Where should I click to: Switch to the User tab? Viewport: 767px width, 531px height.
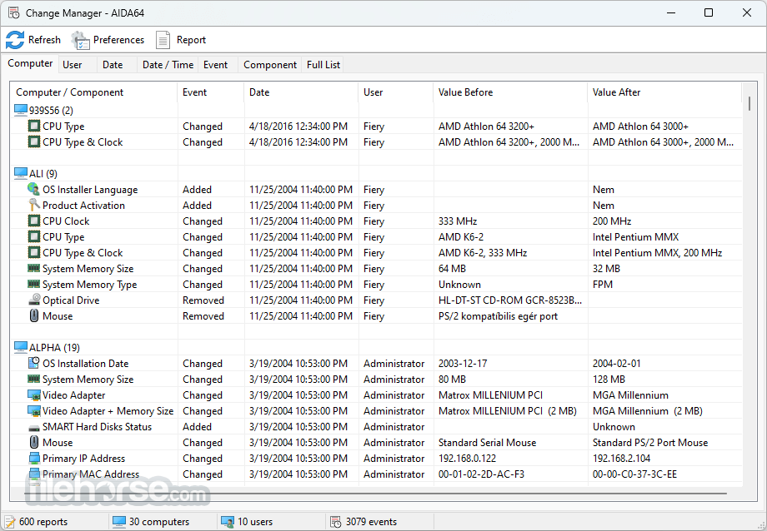(72, 64)
